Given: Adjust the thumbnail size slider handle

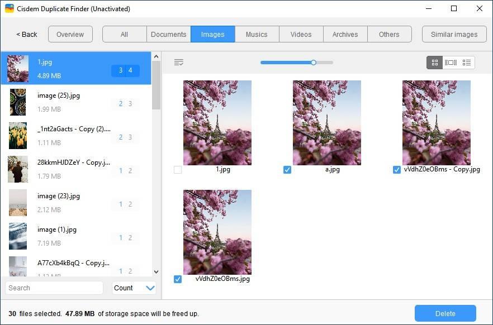Looking at the screenshot, I should (x=314, y=63).
